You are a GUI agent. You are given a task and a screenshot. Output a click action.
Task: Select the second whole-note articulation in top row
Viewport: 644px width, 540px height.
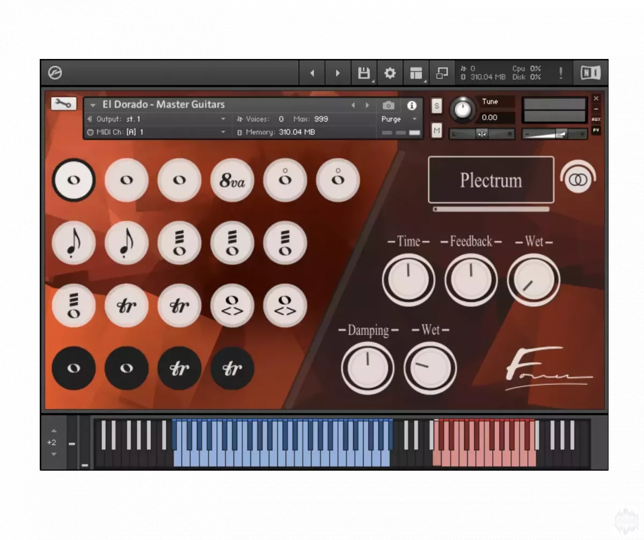click(126, 180)
